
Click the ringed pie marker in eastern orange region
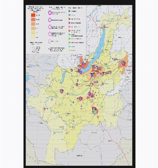pos(124,63)
